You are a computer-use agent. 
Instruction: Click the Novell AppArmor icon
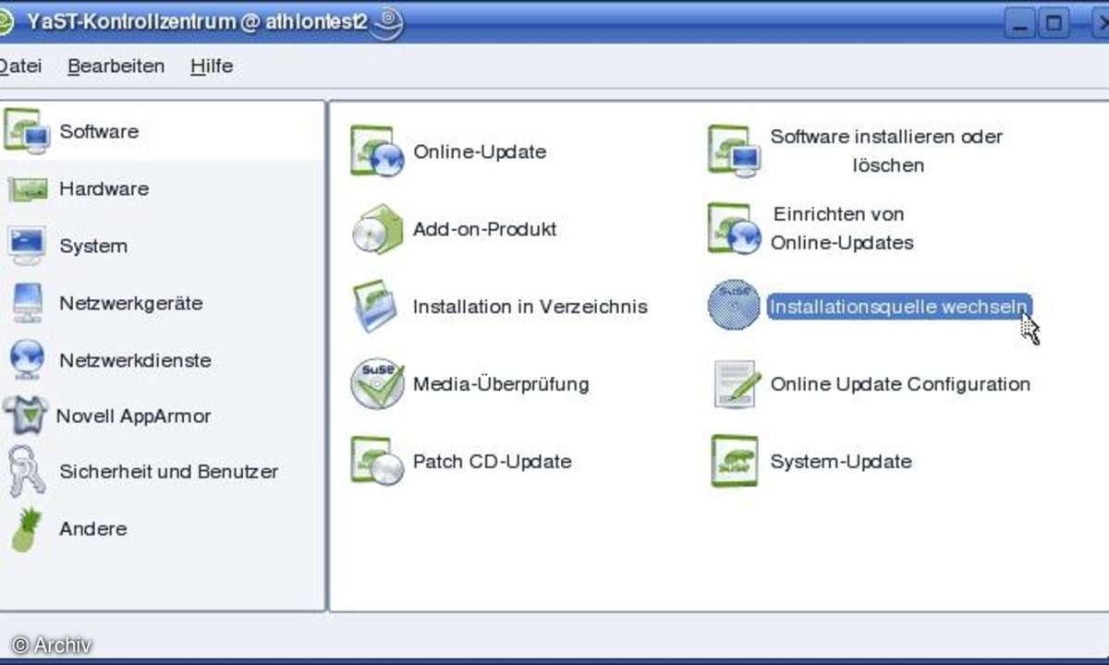click(x=25, y=417)
